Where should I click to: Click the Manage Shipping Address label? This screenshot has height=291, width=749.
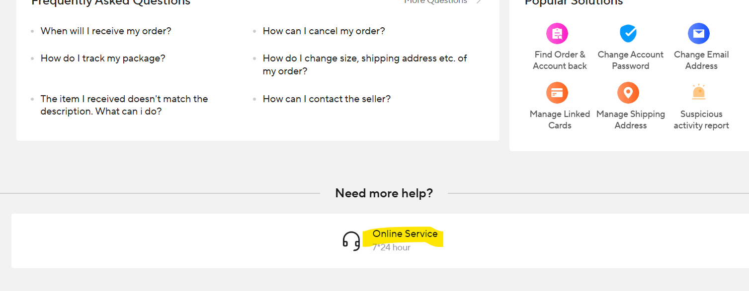coord(630,119)
